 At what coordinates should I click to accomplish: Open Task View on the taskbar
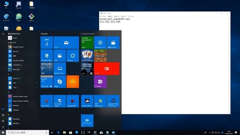click(x=52, y=132)
